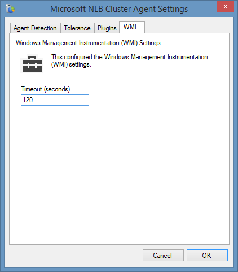
Task: Click the WMI description text
Action: (130, 60)
